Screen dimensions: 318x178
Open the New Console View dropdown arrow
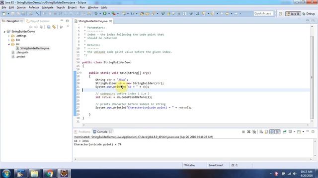pos(303,132)
